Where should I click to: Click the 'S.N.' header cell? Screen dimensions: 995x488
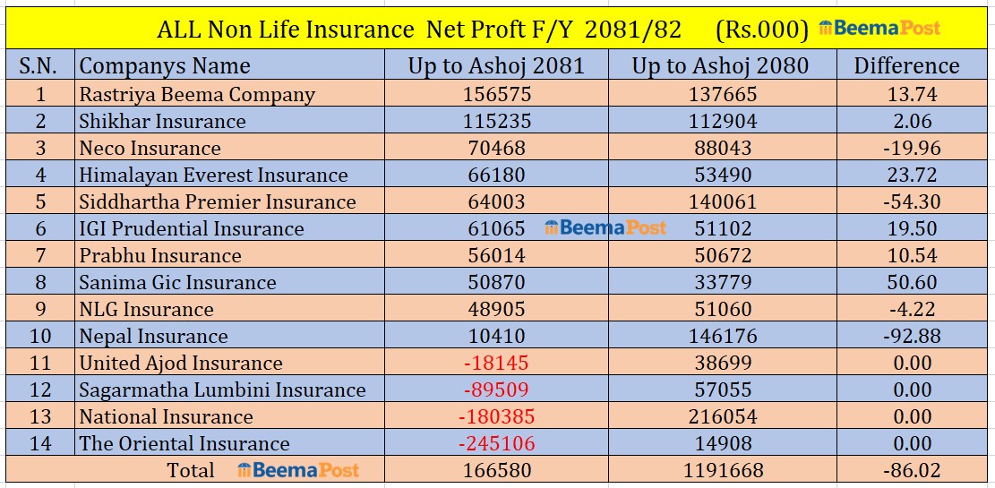(39, 65)
